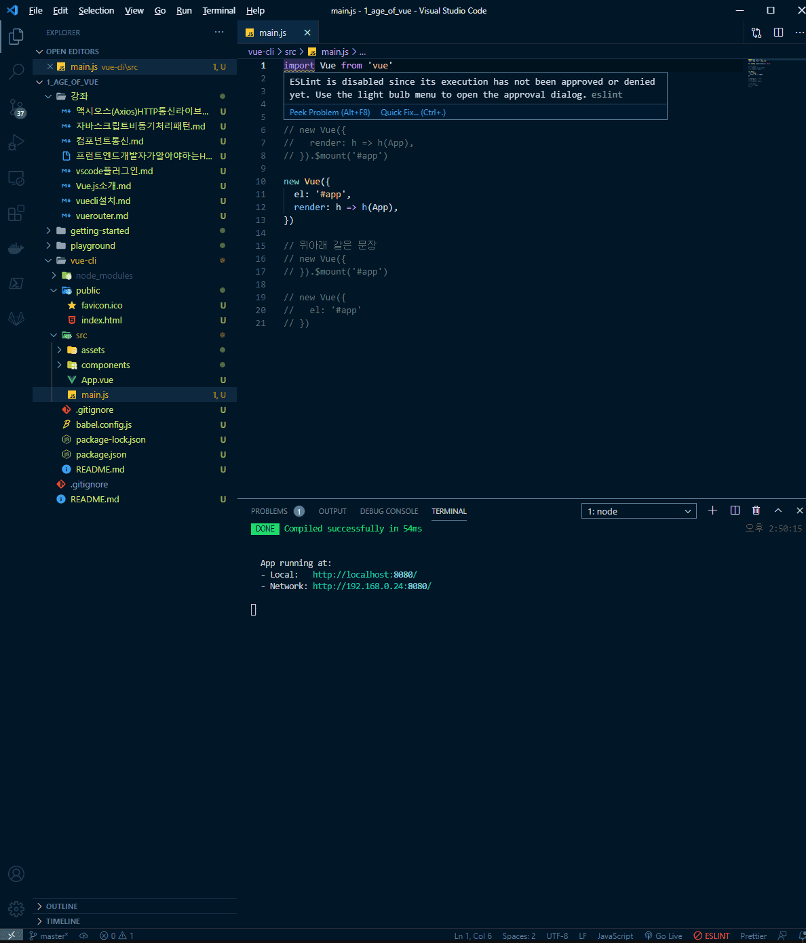Screen dimensions: 806x943
Task: Open the Accounts icon in activity bar
Action: click(x=16, y=874)
